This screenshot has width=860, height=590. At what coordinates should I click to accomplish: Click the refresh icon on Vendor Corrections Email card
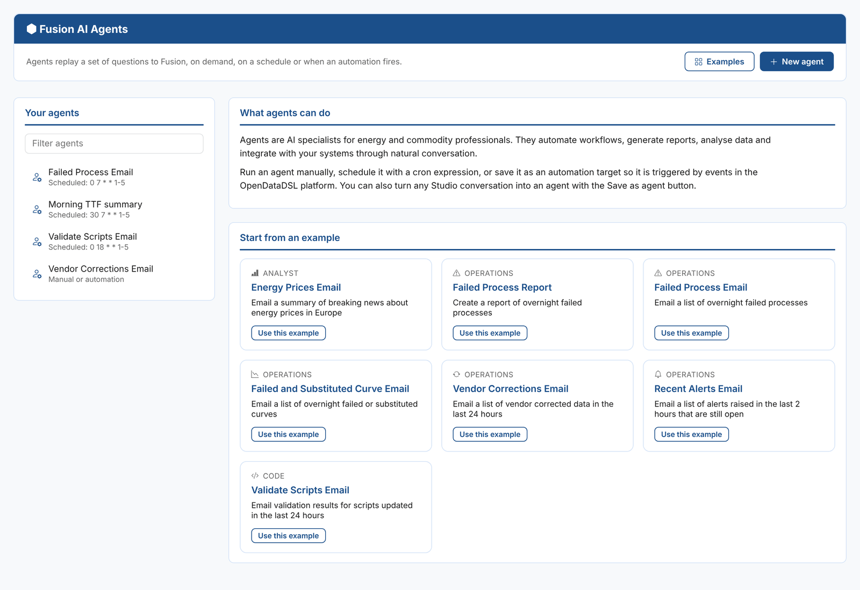(457, 375)
